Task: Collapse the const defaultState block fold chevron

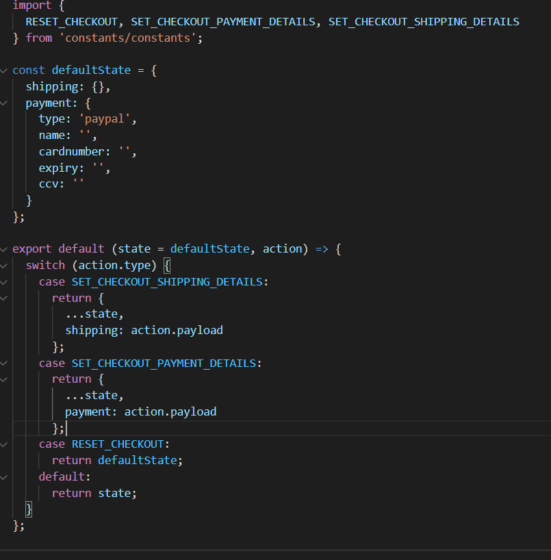Action: coord(3,71)
